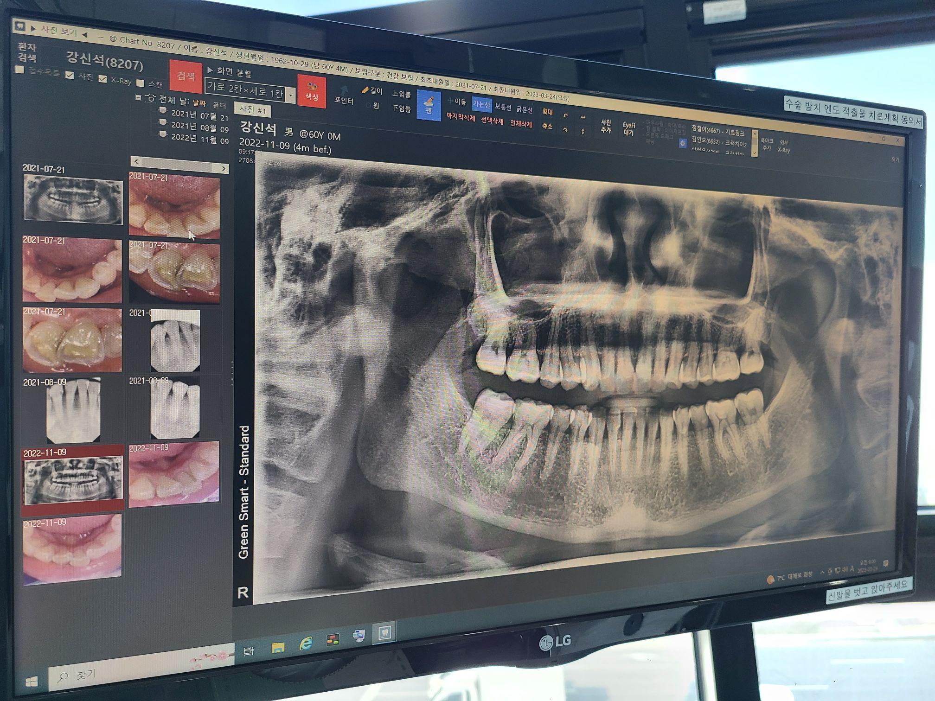Click the folder icon for 2022년 11월 09
The image size is (935, 701).
click(x=162, y=134)
